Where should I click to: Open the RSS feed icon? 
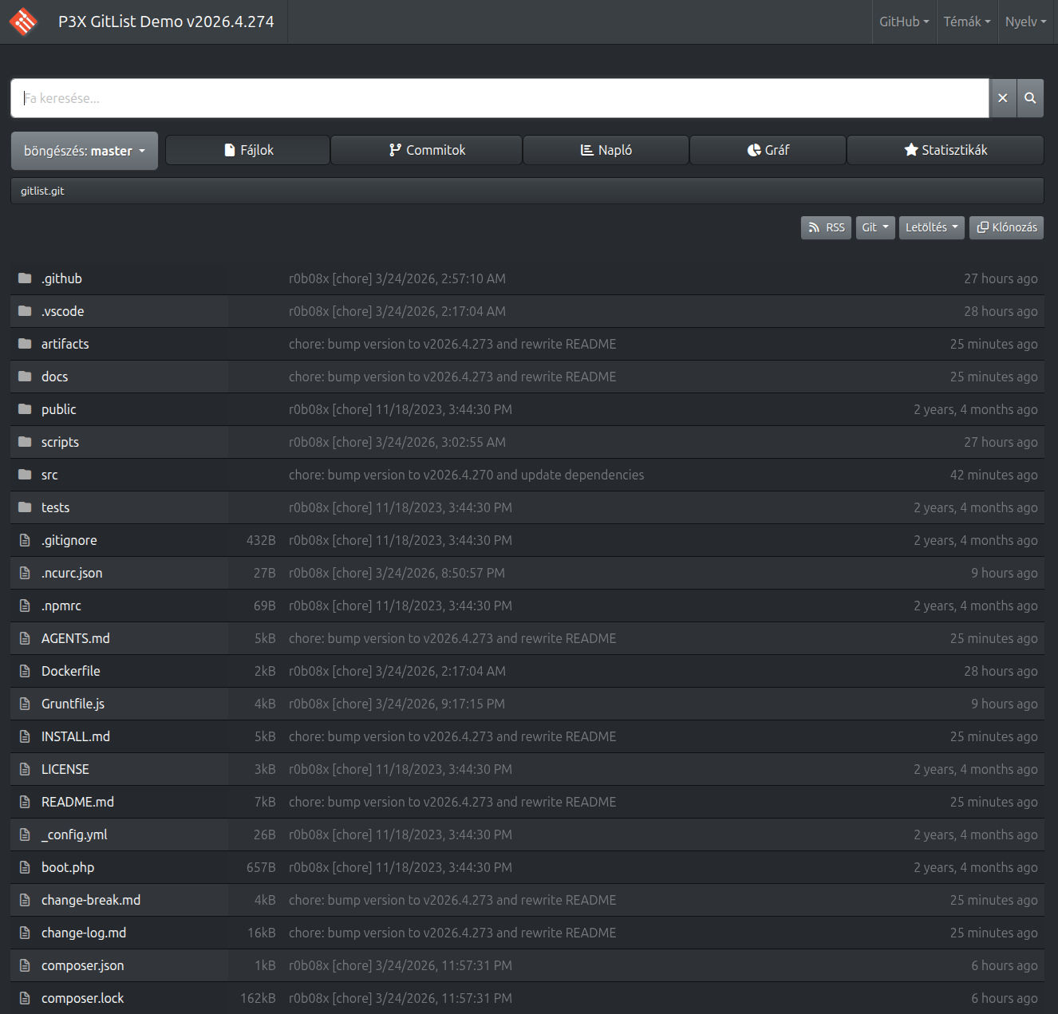coord(814,227)
